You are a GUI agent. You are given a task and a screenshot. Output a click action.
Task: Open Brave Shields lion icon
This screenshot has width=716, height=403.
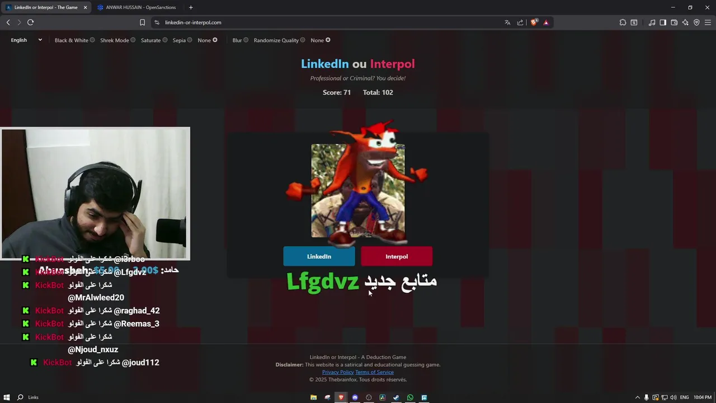pyautogui.click(x=534, y=22)
